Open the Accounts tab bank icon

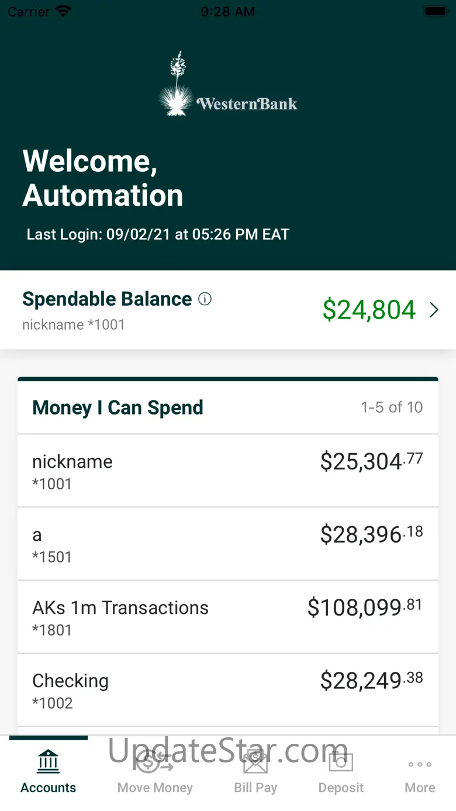pos(48,761)
